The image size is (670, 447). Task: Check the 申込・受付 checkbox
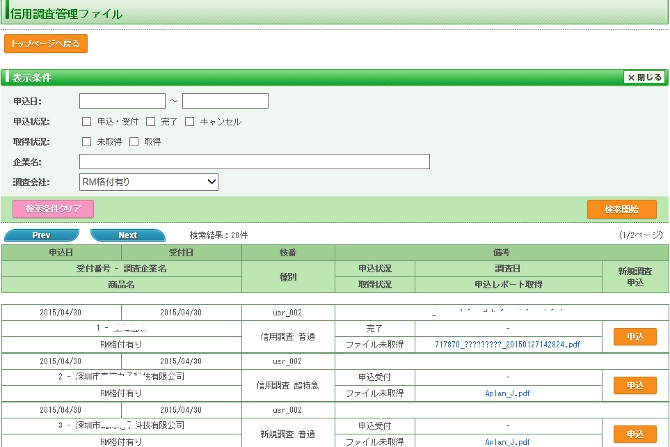[x=87, y=122]
